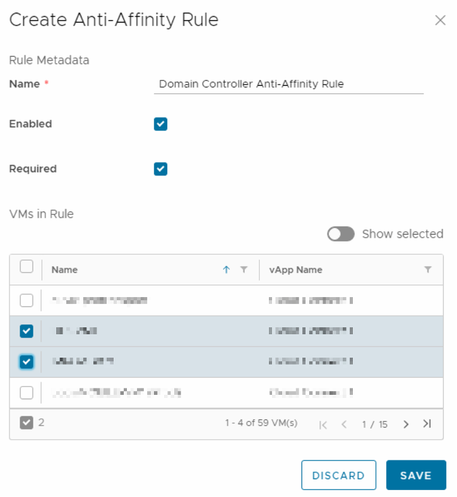The image size is (457, 497).
Task: Click the vApp Name column filter icon
Action: pos(428,270)
